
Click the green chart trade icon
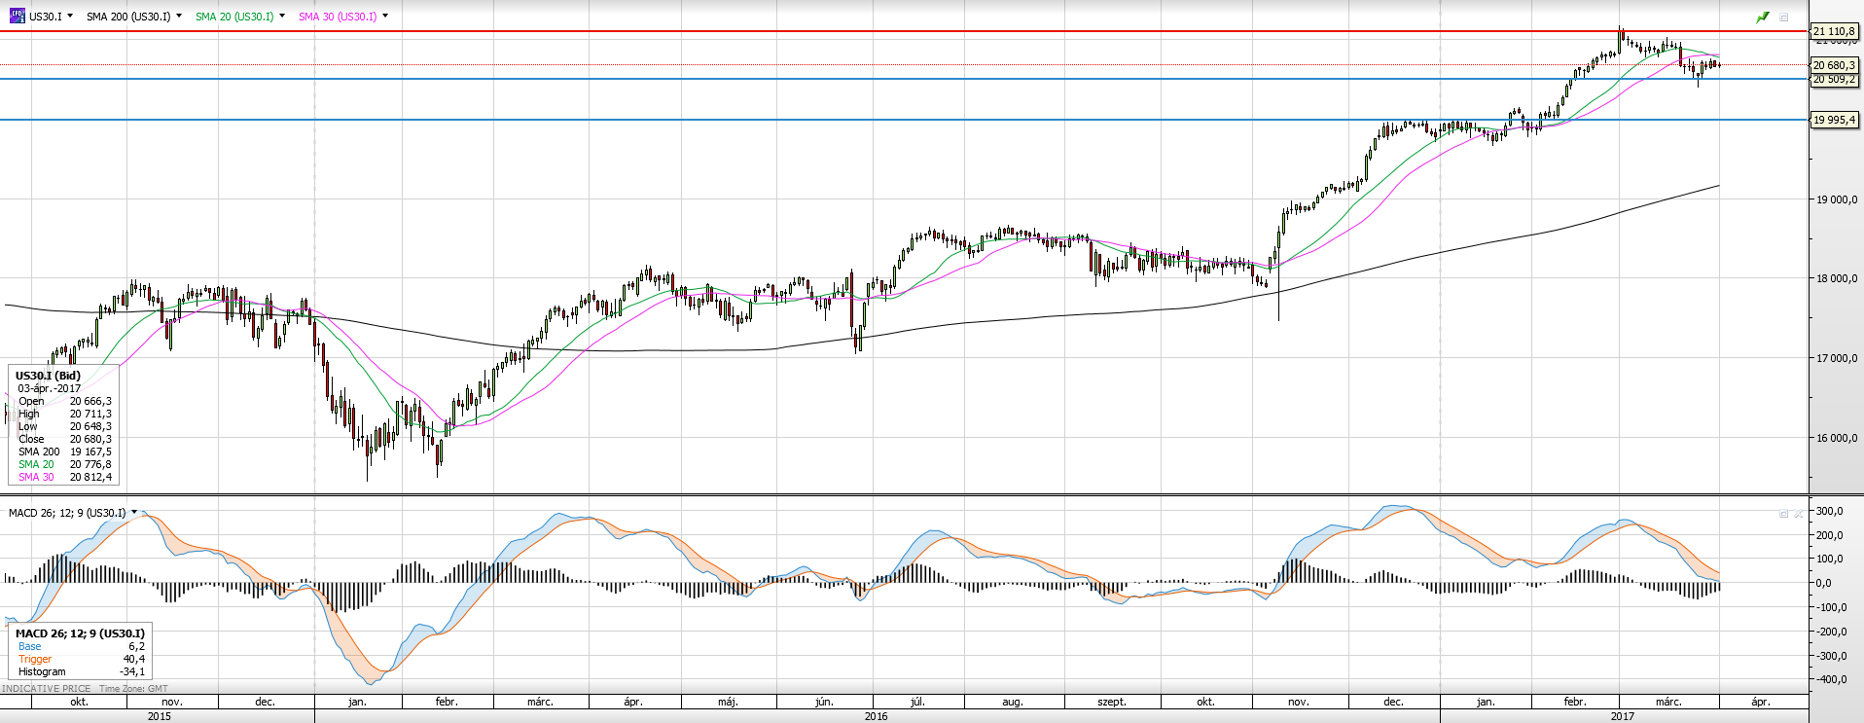pos(1762,17)
